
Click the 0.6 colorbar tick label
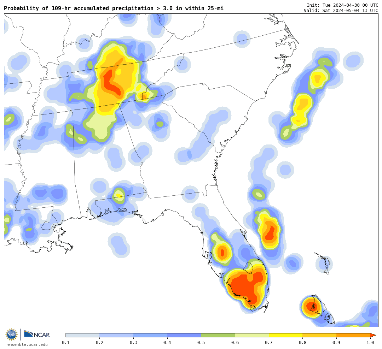coord(235,342)
